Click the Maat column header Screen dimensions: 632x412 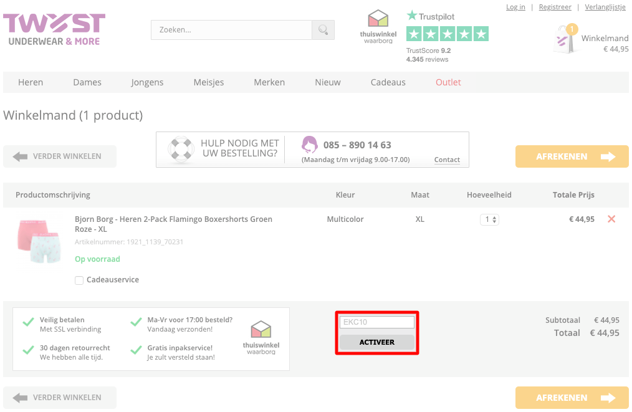(x=420, y=195)
